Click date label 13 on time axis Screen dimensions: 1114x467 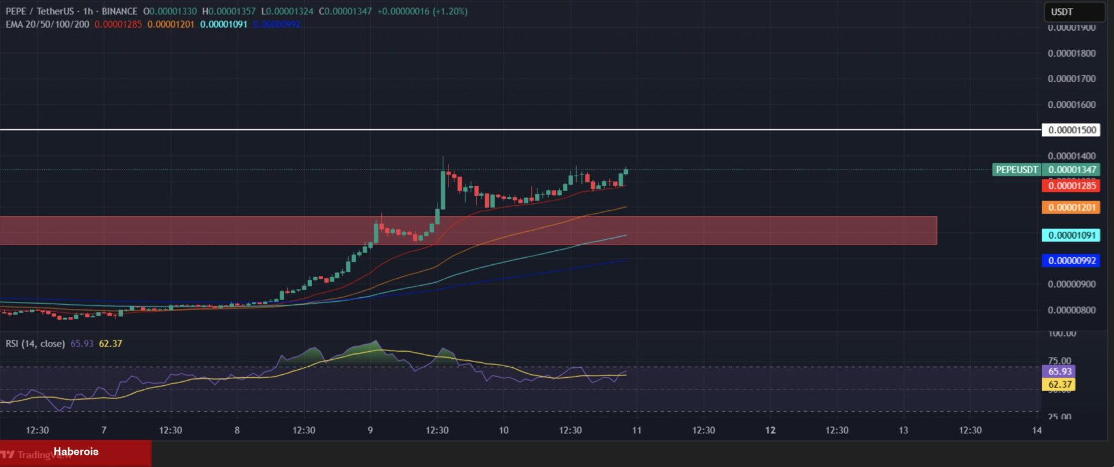[x=903, y=430]
